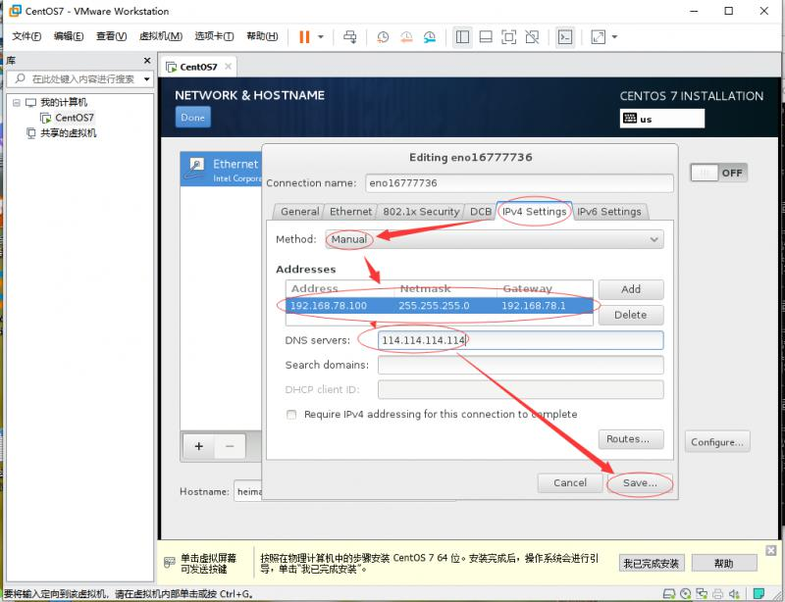The width and height of the screenshot is (785, 602).
Task: Dismiss the yellow install hint bar
Action: pos(771,550)
